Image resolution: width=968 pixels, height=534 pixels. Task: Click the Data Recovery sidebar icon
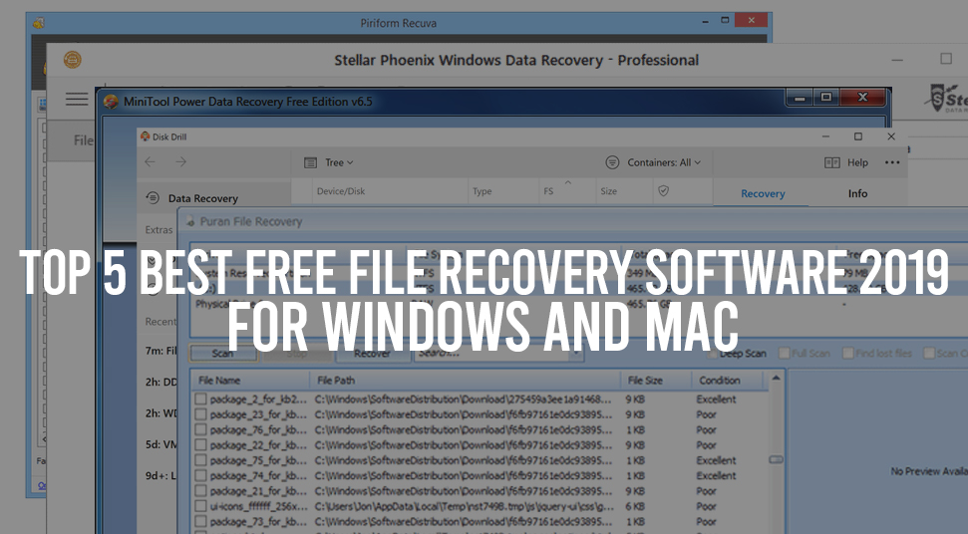pyautogui.click(x=153, y=198)
